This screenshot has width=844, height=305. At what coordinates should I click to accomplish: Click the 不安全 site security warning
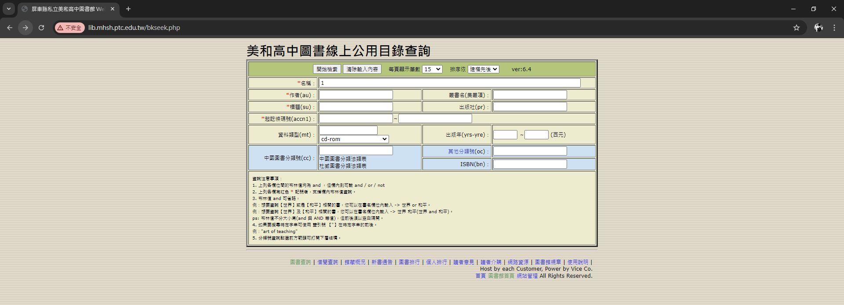(x=69, y=28)
